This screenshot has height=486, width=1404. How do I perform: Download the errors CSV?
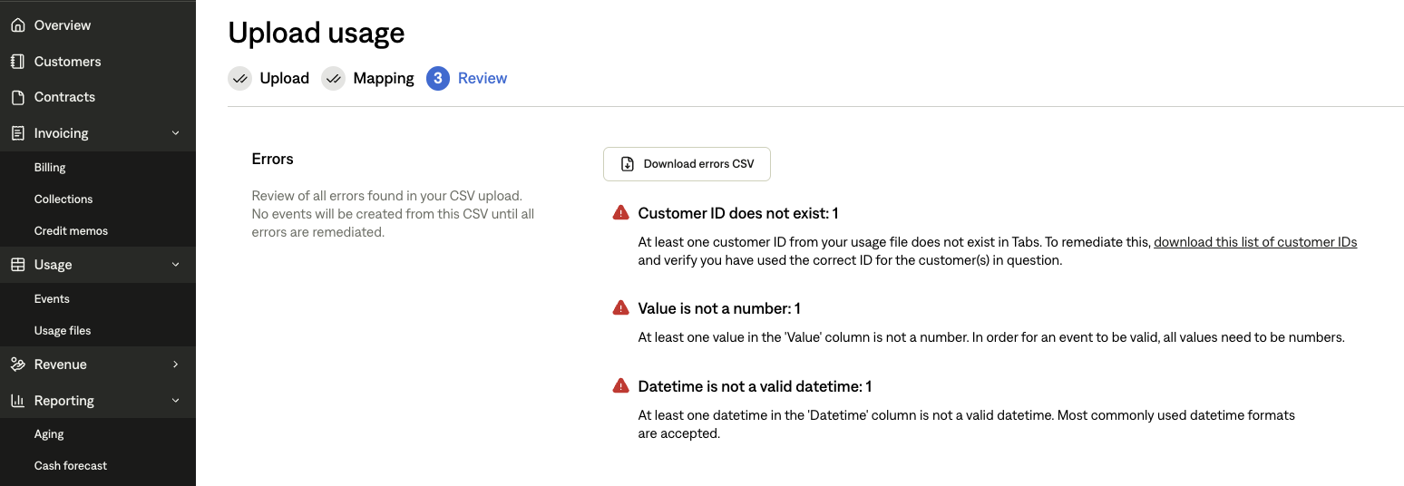tap(687, 164)
